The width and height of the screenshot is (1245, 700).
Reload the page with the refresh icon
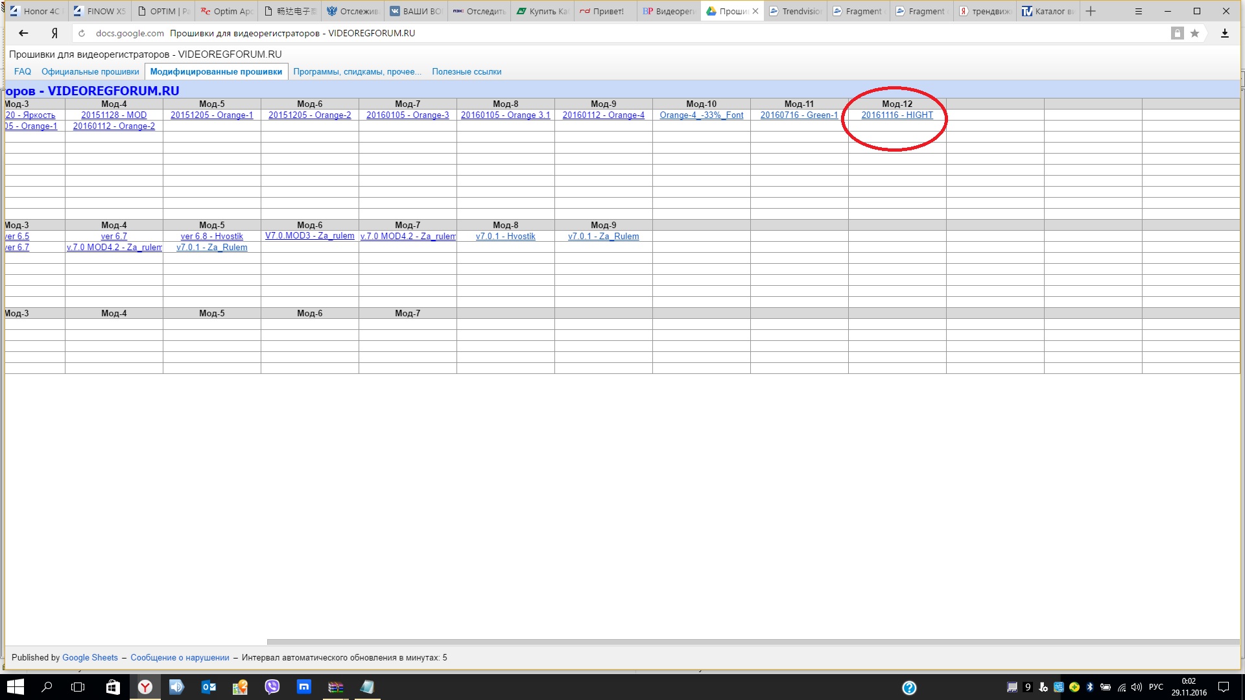coord(82,33)
